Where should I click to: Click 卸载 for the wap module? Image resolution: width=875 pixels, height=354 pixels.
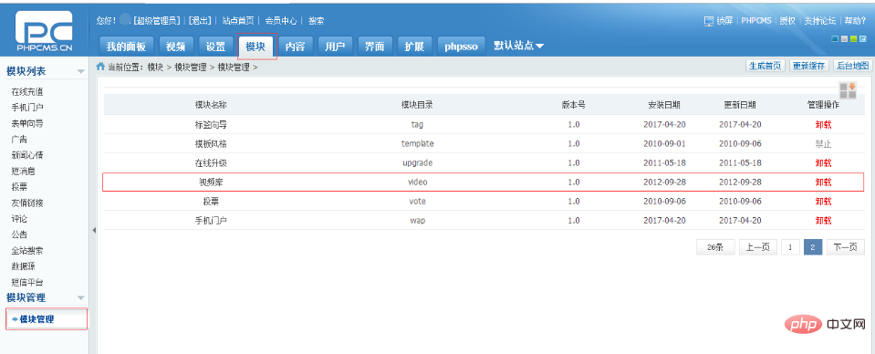tap(823, 220)
